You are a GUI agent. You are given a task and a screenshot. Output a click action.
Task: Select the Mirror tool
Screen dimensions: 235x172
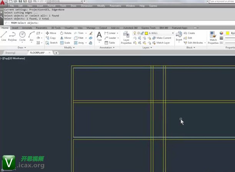[66, 38]
